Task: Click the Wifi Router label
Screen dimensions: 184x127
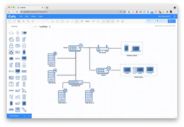Action: [102, 53]
